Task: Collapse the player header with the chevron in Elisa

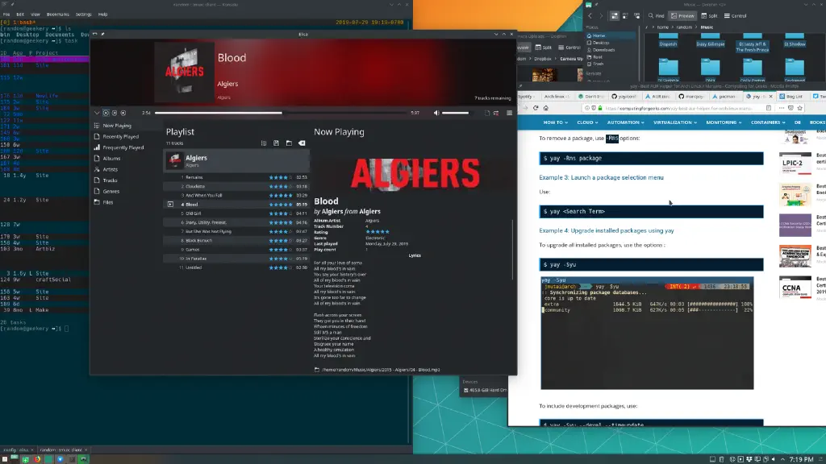Action: click(96, 113)
